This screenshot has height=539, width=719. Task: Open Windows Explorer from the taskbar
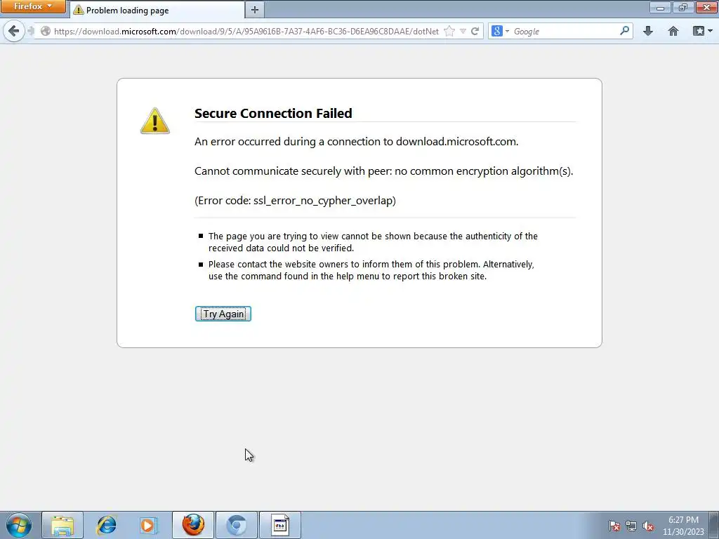click(x=62, y=525)
